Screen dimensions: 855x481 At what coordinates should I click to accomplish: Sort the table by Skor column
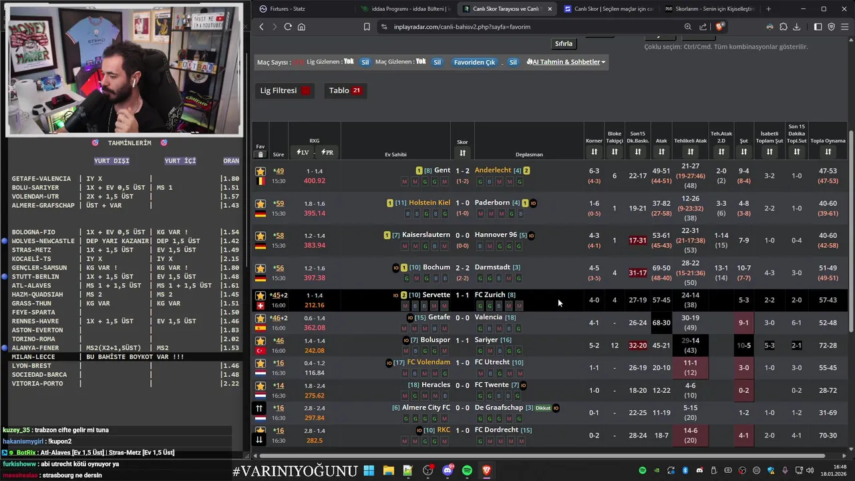462,153
